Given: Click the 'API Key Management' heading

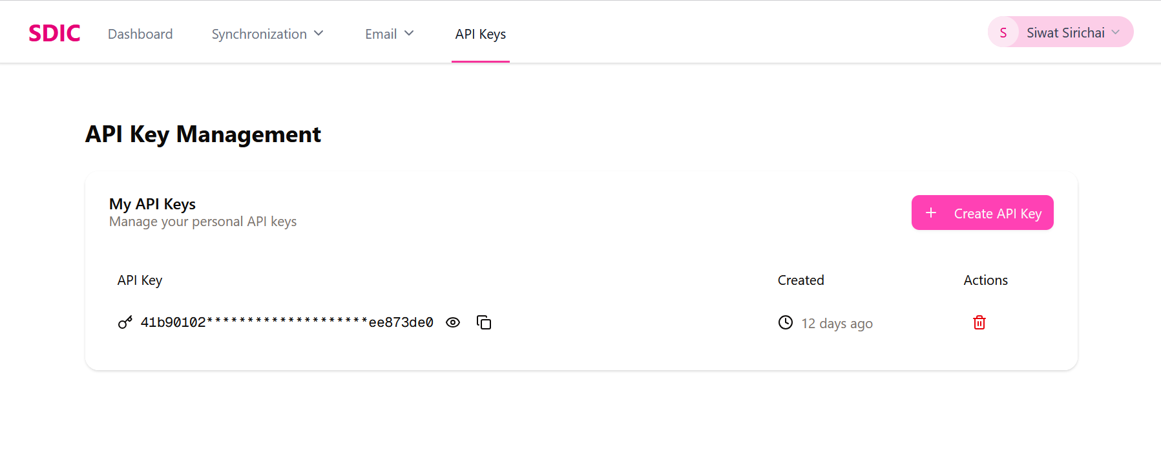Looking at the screenshot, I should point(203,134).
